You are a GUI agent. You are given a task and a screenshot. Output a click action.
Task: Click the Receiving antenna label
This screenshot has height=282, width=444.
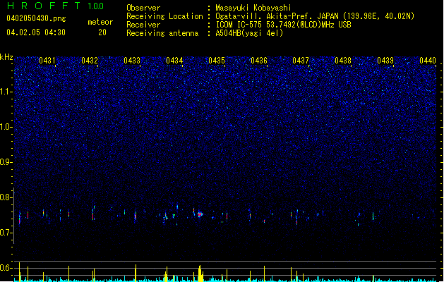162,33
